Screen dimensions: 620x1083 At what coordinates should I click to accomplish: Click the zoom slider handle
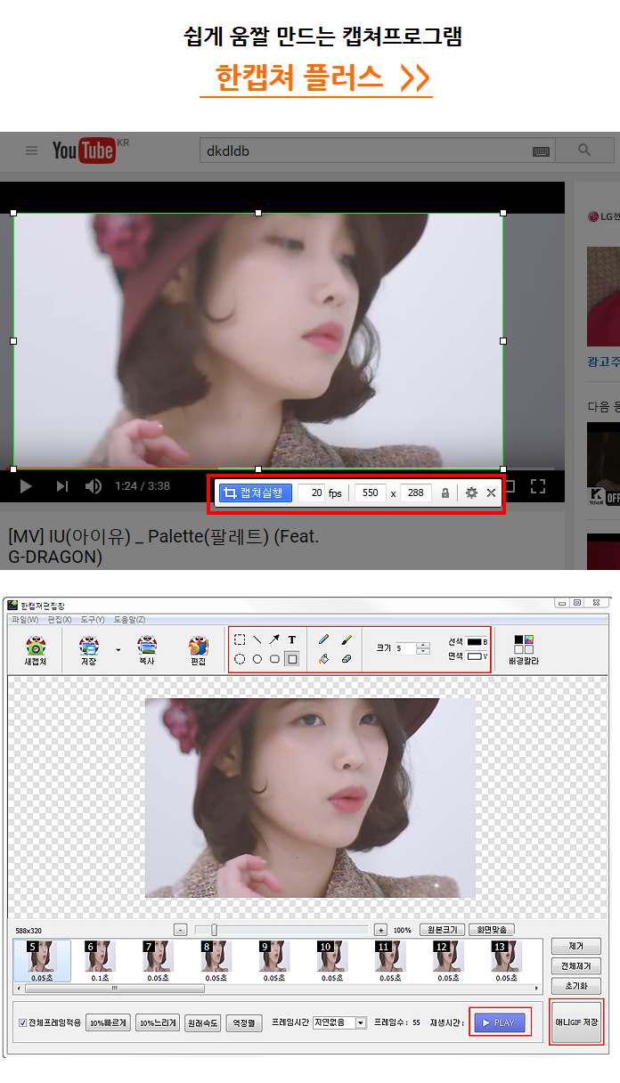[x=214, y=930]
